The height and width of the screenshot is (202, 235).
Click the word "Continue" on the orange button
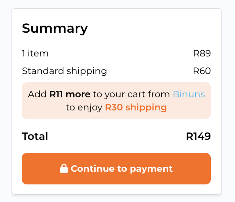tap(93, 168)
